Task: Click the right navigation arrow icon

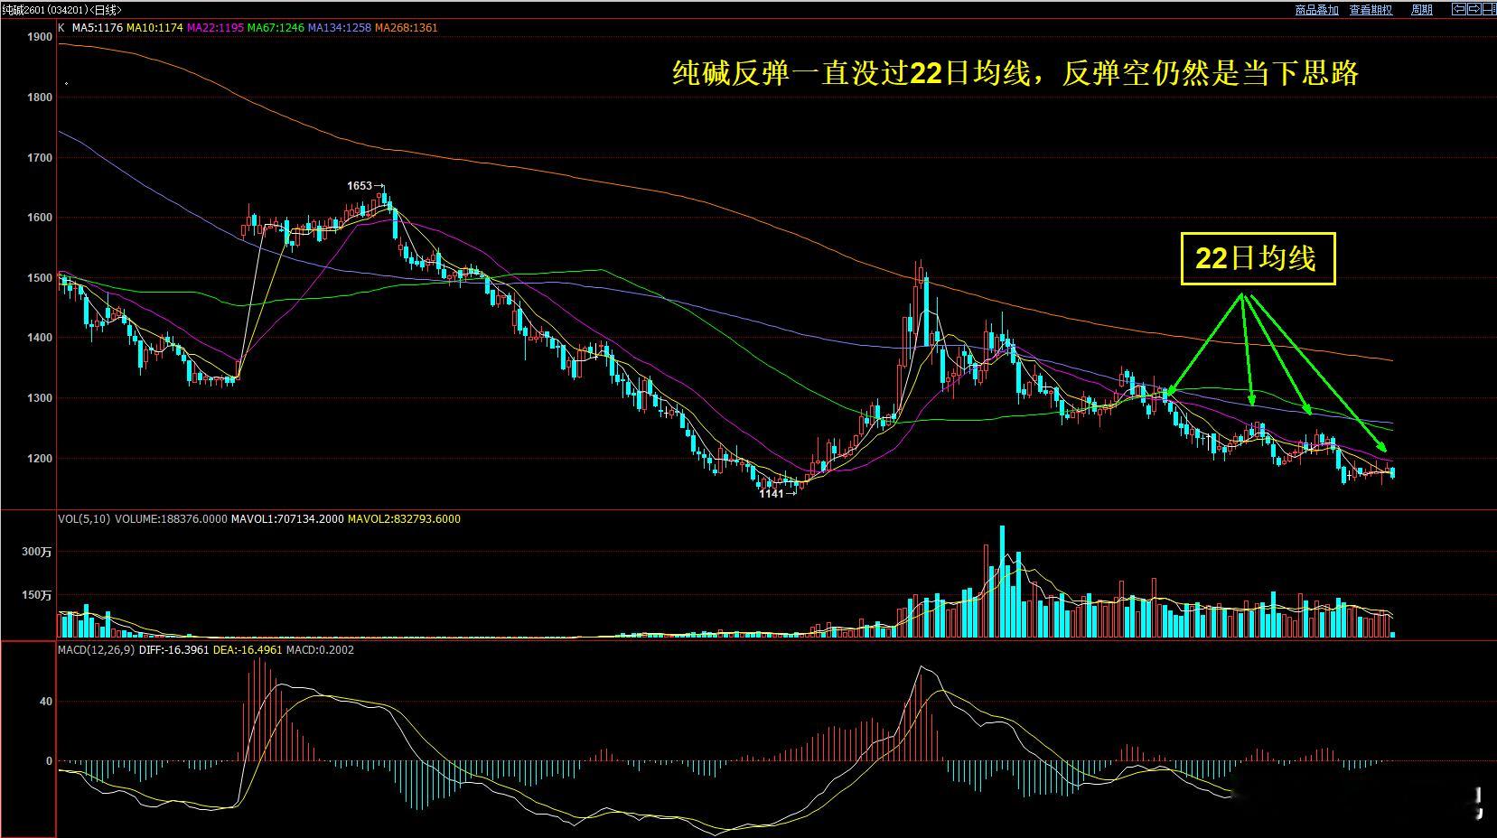Action: click(1474, 9)
